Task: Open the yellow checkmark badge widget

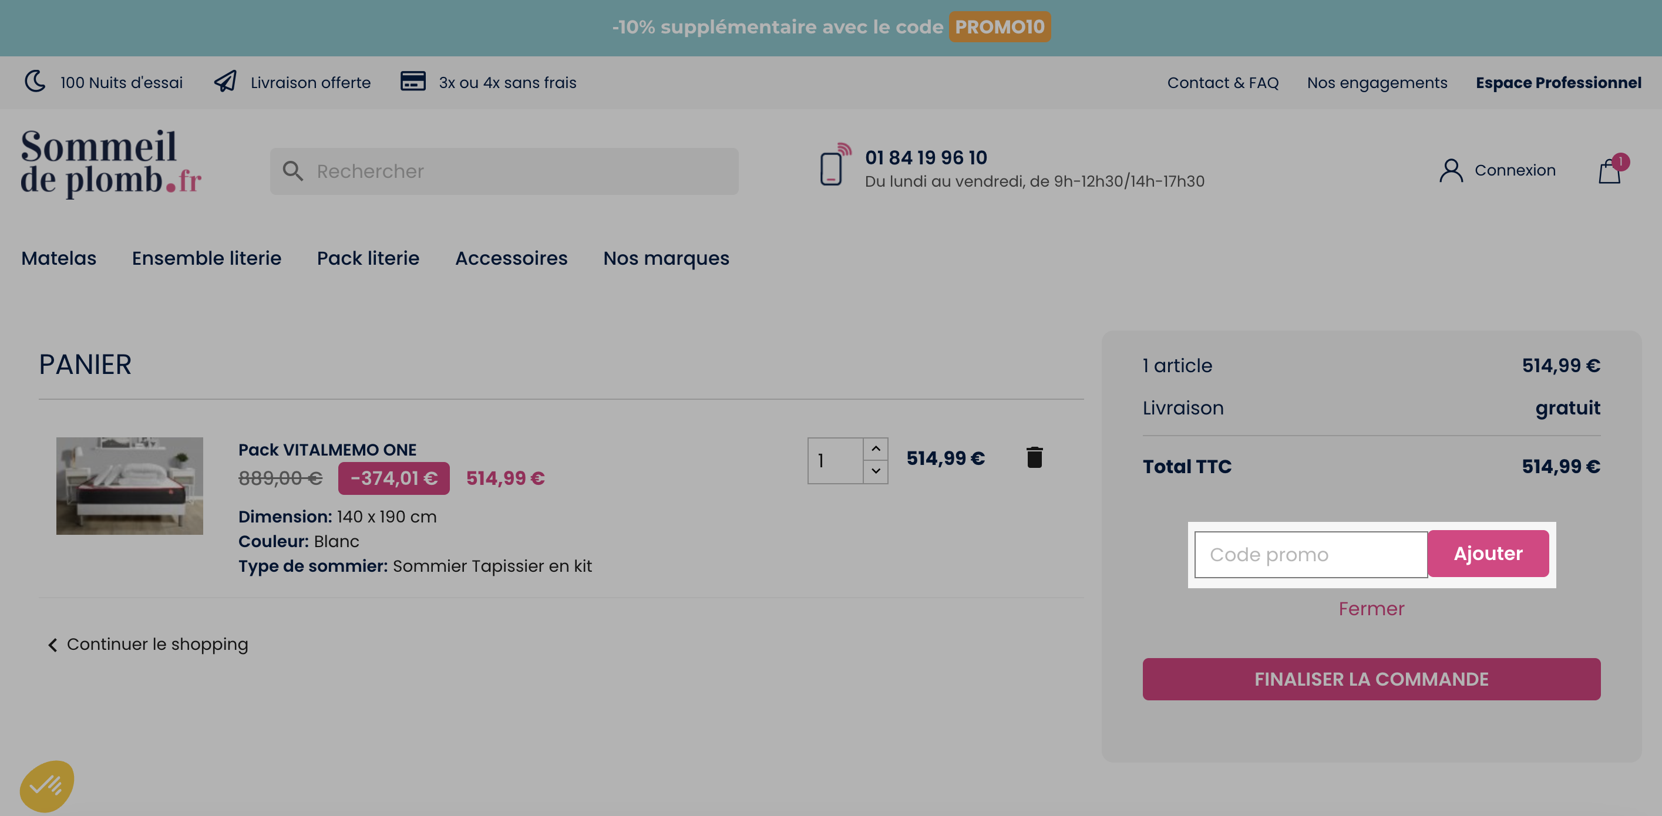Action: click(47, 785)
